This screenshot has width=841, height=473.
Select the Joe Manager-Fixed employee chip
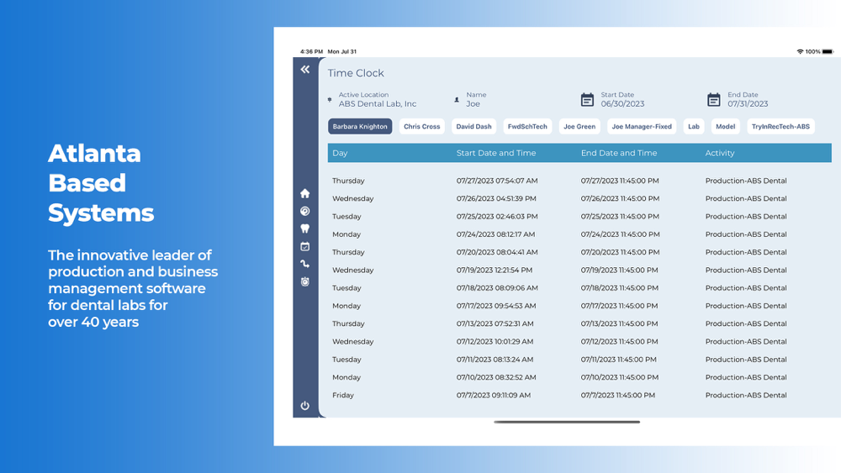642,126
